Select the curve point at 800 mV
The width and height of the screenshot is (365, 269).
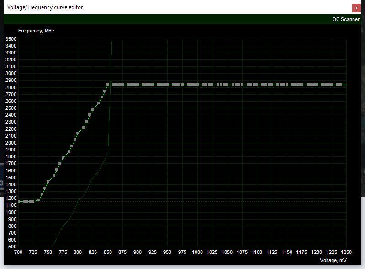pos(78,133)
